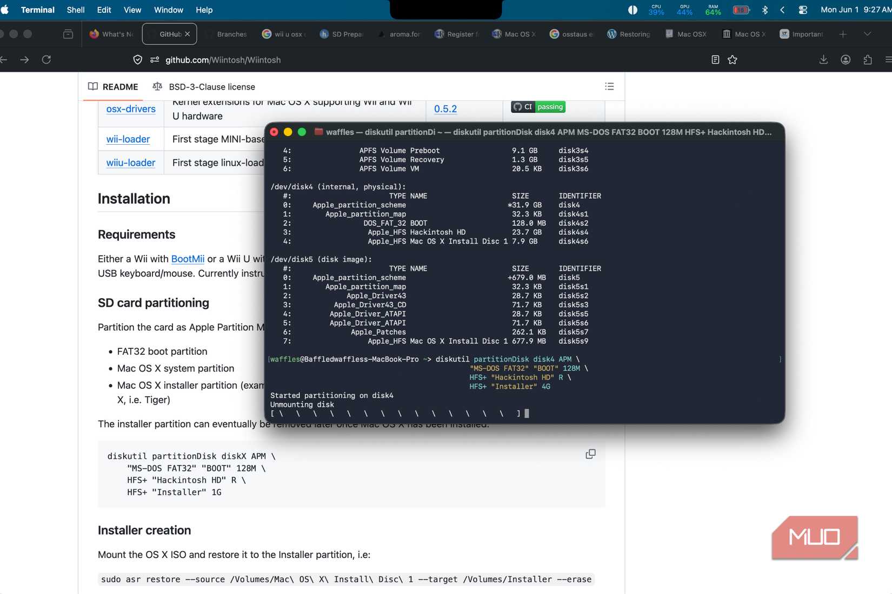Image resolution: width=892 pixels, height=594 pixels.
Task: Click the tracking protection shield icon
Action: click(138, 60)
